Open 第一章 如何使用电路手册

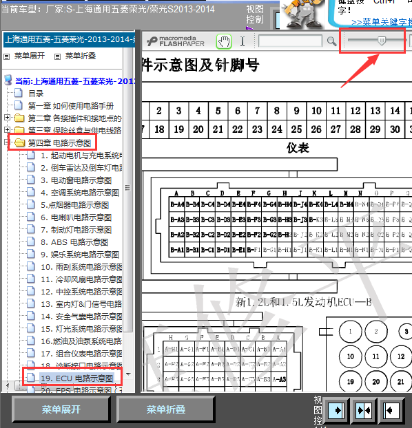[x=71, y=106]
